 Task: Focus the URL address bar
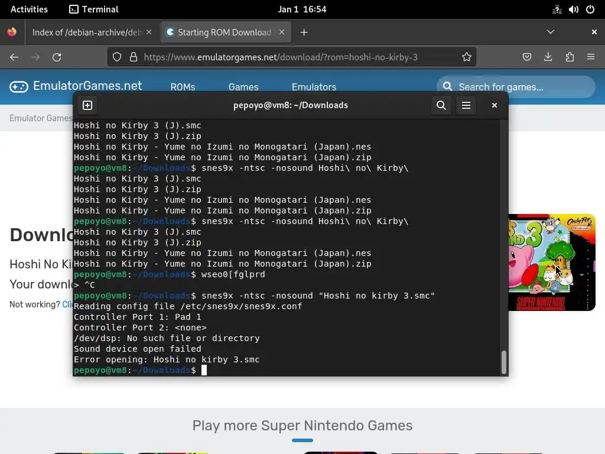291,57
